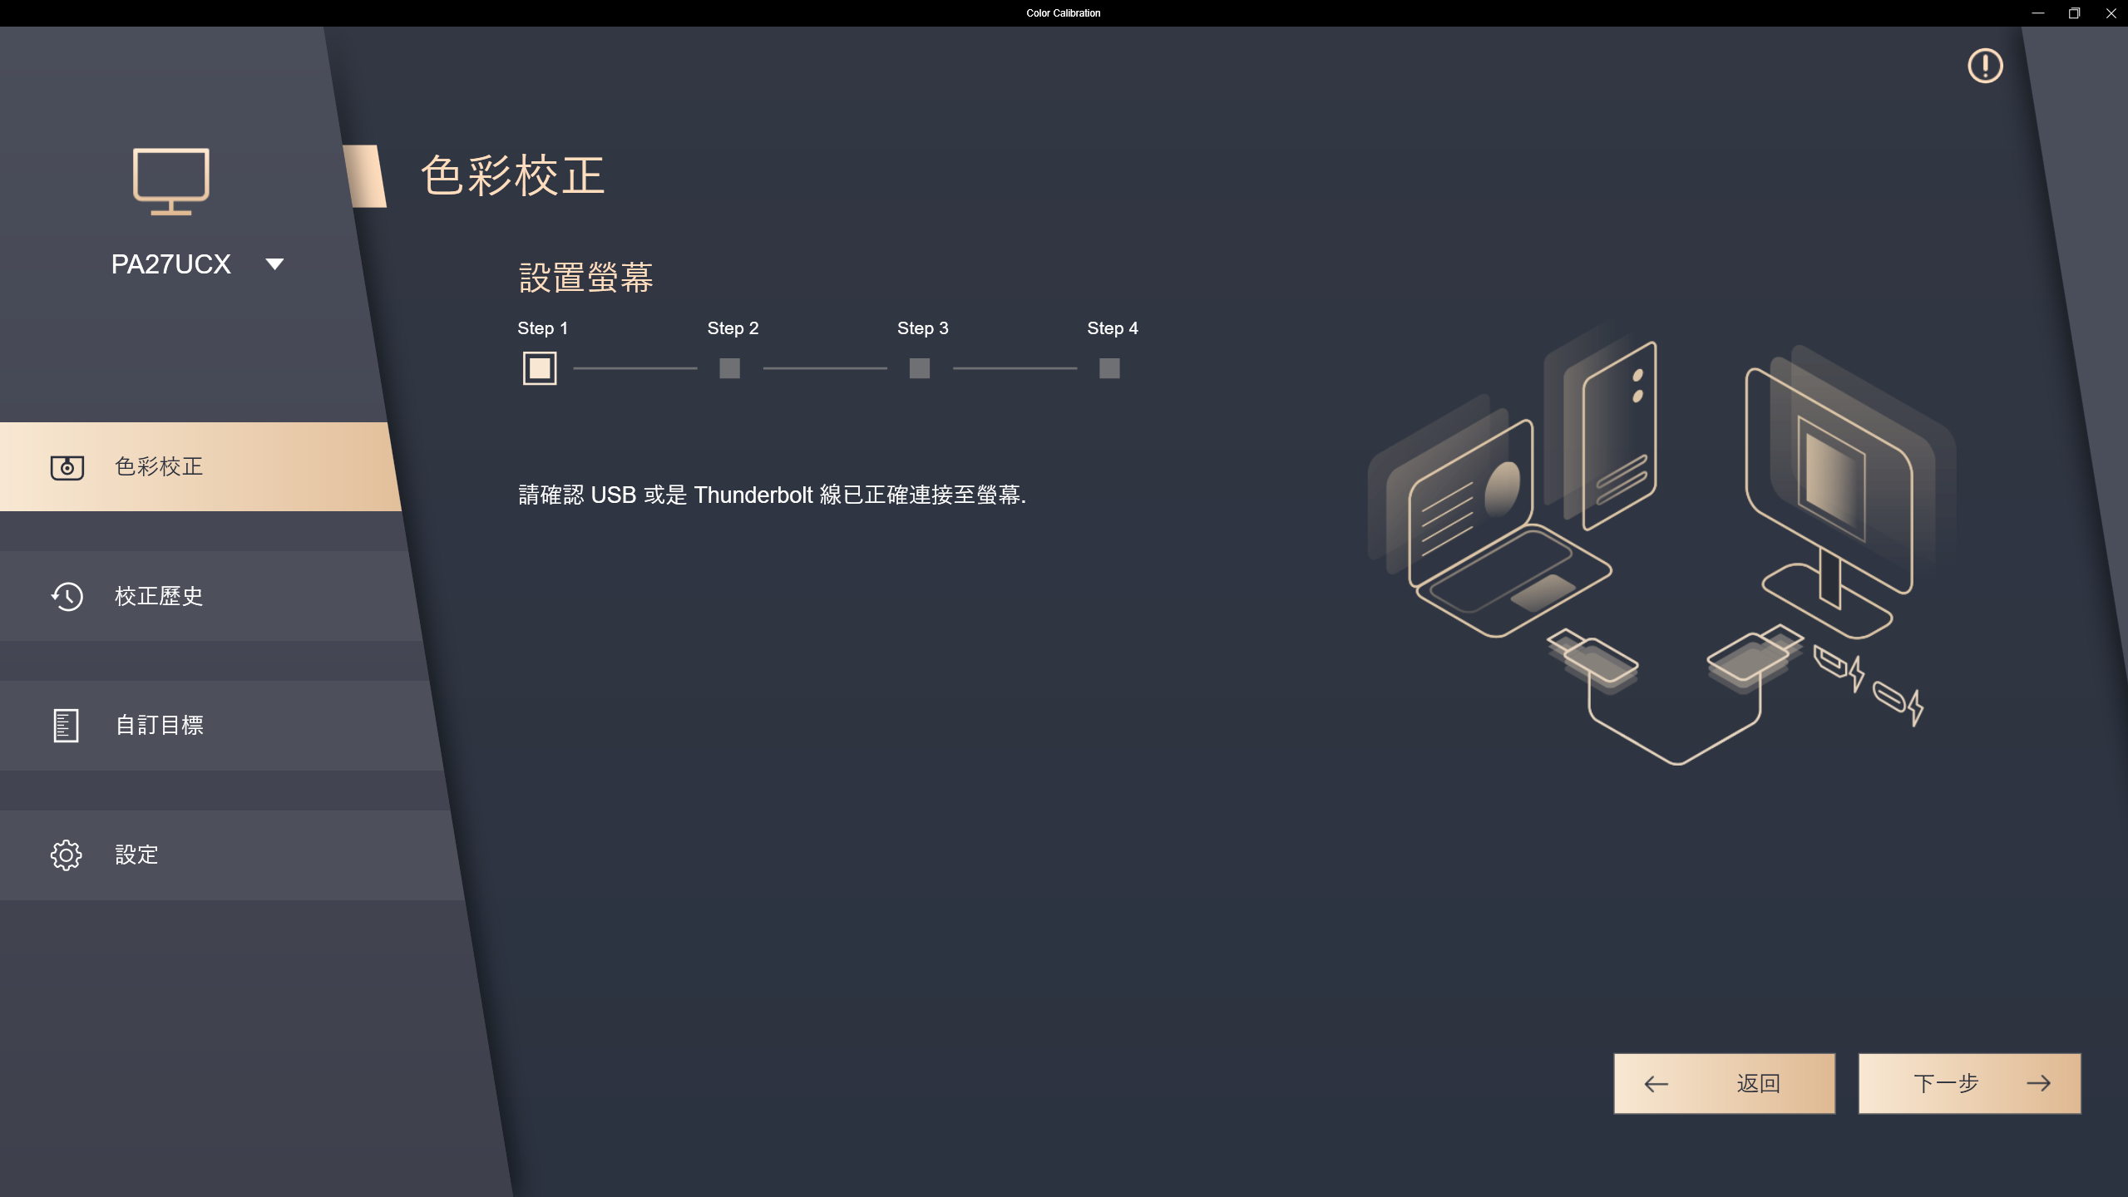2128x1197 pixels.
Task: Click the 自訂目標 document icon
Action: [x=66, y=726]
